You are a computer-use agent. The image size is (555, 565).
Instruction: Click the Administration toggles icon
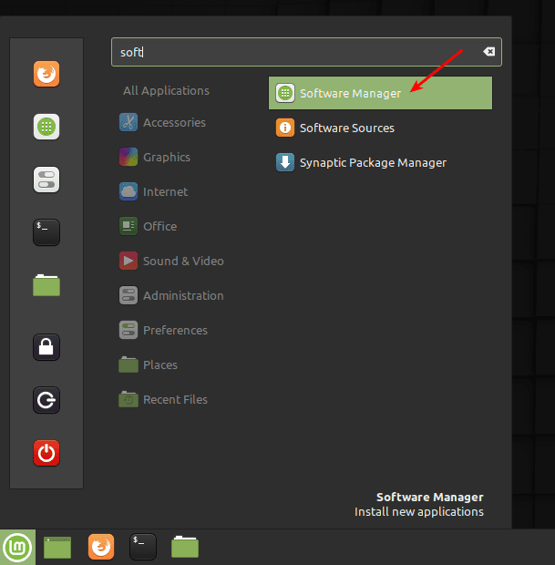click(128, 295)
